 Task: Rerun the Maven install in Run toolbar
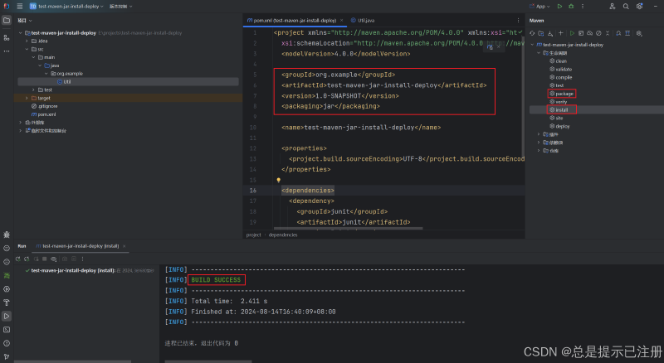(17, 259)
